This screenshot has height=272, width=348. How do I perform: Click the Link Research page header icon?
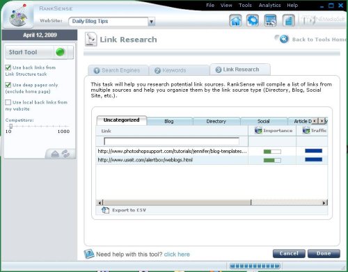pyautogui.click(x=90, y=39)
